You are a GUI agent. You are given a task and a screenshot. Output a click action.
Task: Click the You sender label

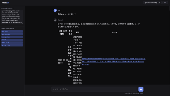click(59, 10)
